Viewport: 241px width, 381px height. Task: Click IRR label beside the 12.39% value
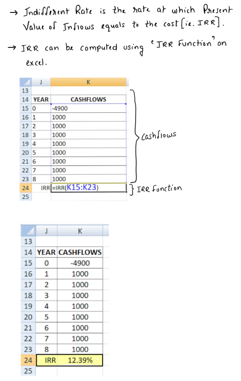click(x=50, y=360)
